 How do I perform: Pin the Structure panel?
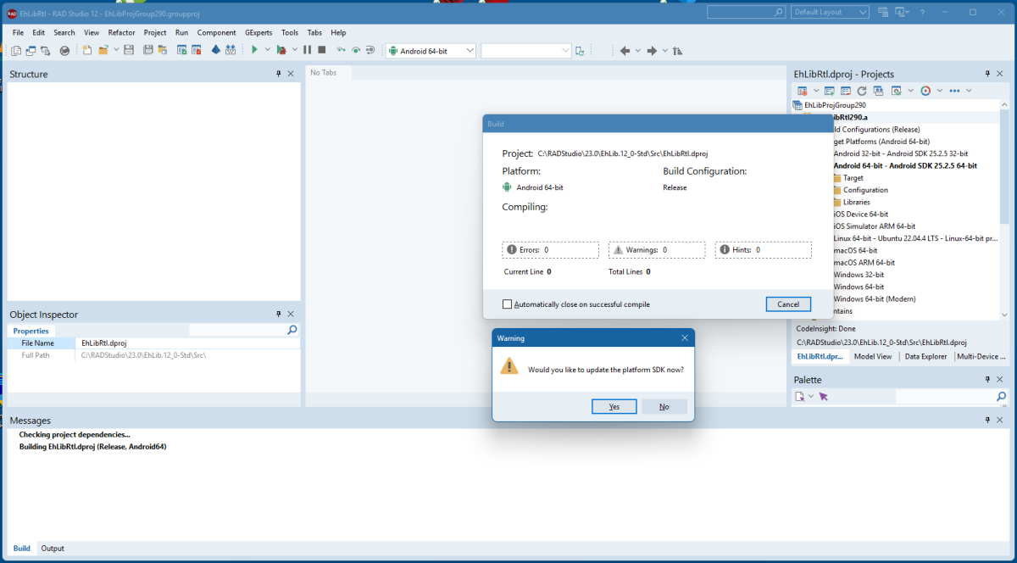279,74
